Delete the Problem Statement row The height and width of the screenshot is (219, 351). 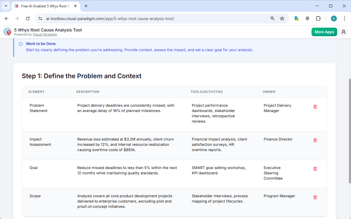click(x=315, y=107)
